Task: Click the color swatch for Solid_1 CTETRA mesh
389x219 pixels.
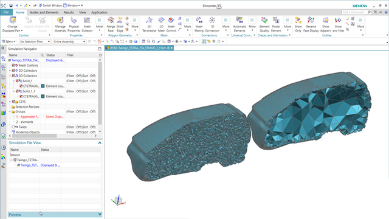Action: [43, 86]
